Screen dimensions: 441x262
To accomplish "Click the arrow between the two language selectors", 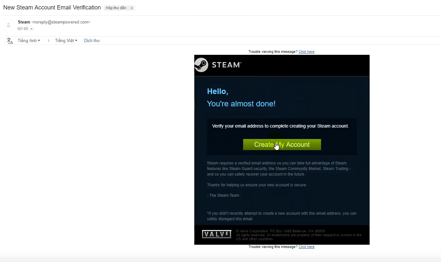I will (x=48, y=40).
